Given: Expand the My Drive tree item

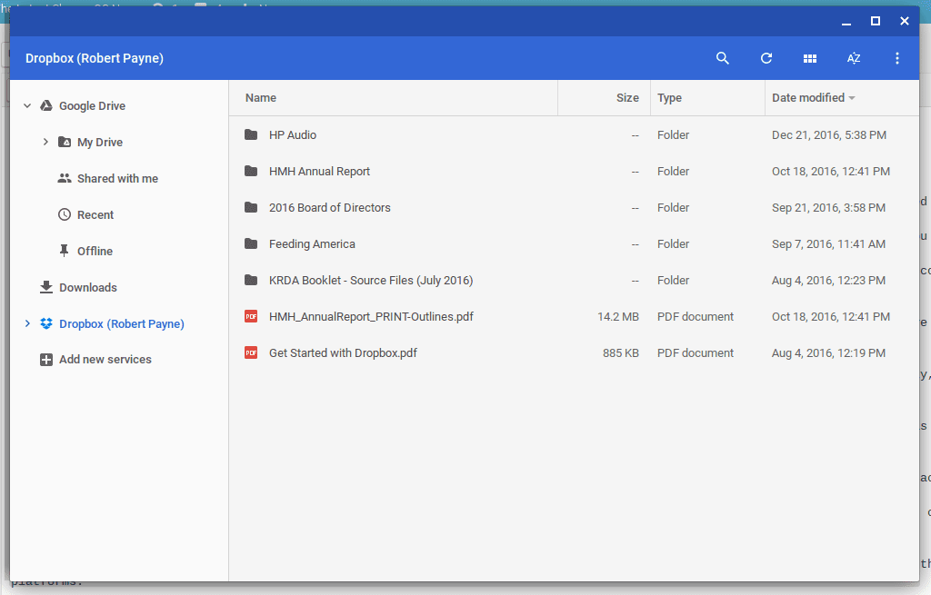Looking at the screenshot, I should pos(45,142).
